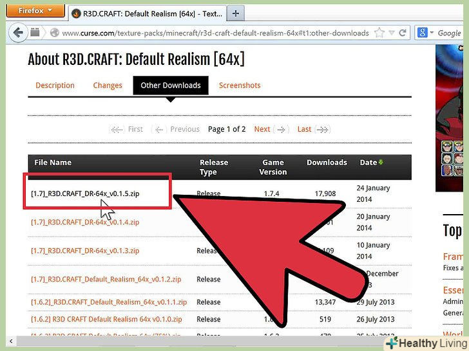This screenshot has height=351, width=469.
Task: Click the horizontal scrollbar left arrow
Action: tap(11, 341)
